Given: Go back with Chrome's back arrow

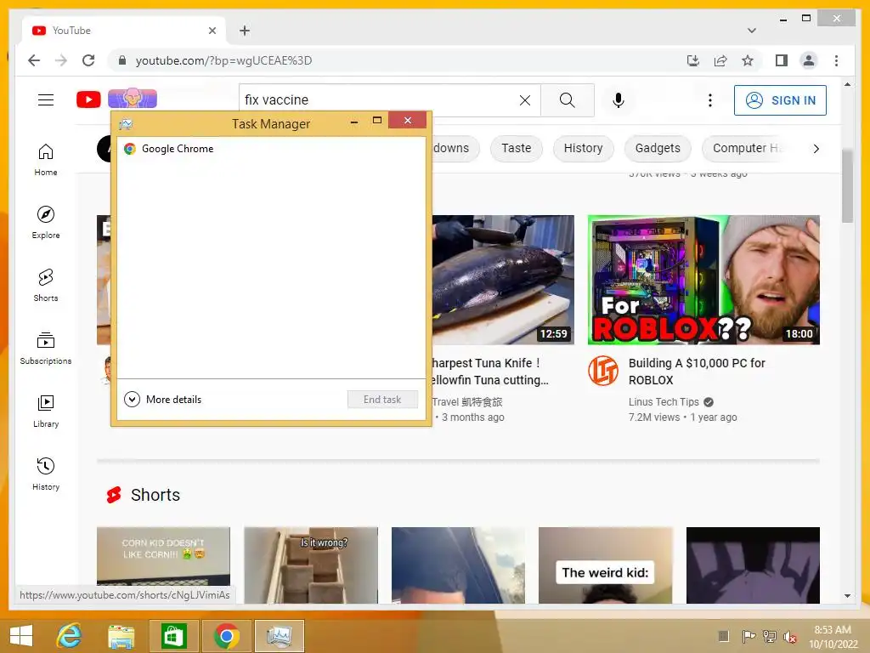Looking at the screenshot, I should [34, 60].
